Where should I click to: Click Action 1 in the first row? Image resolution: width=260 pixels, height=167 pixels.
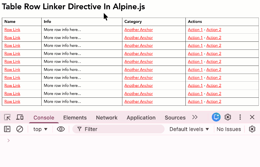click(195, 30)
